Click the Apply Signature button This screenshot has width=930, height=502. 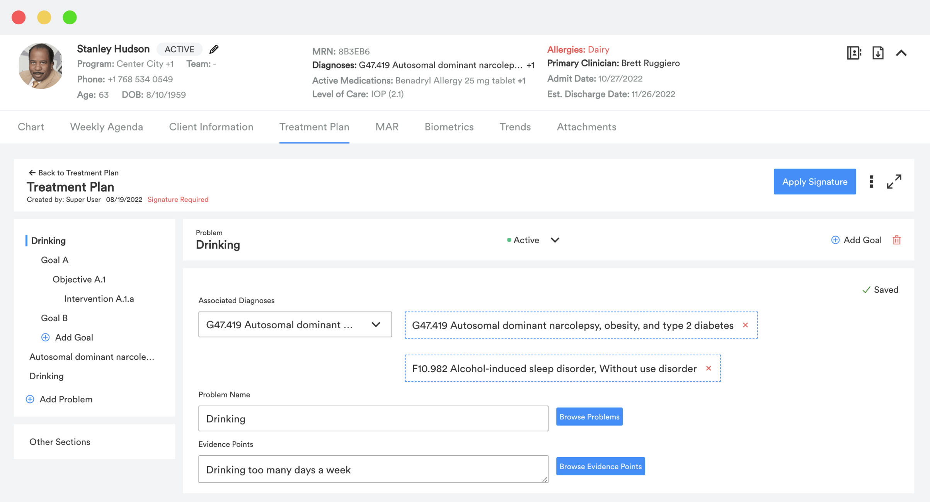coord(814,181)
